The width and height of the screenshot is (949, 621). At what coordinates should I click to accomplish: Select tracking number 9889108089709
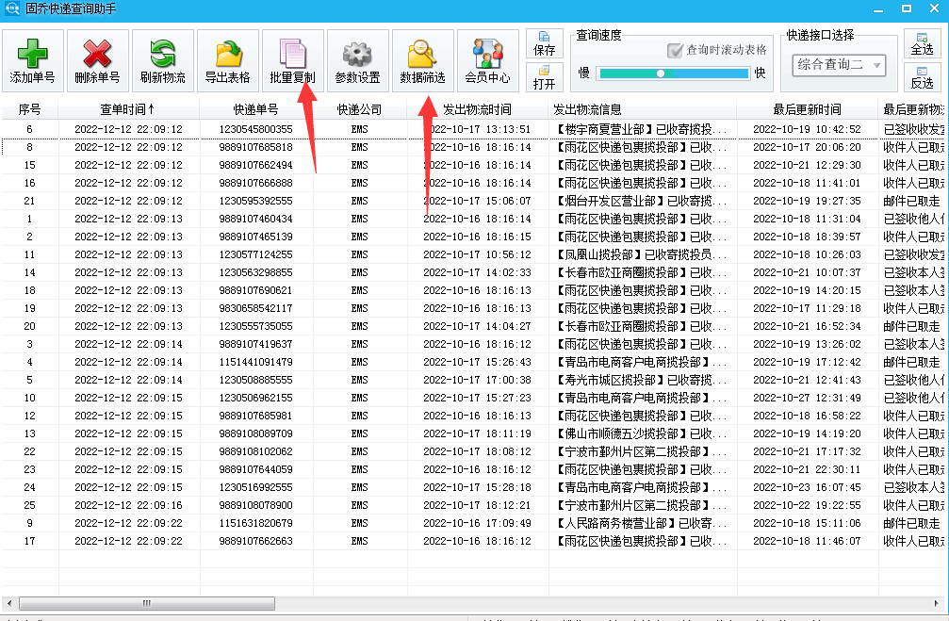(x=256, y=433)
